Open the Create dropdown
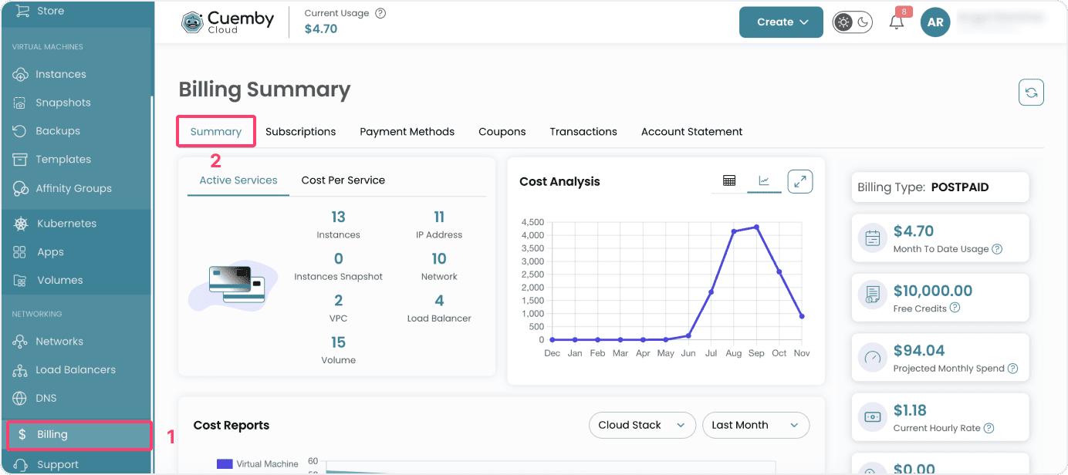 click(781, 22)
